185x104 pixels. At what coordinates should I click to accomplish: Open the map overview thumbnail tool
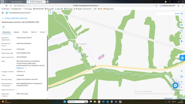(182, 77)
